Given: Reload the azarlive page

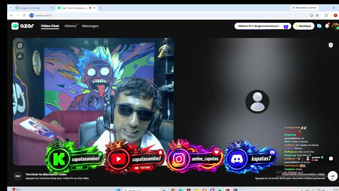Looking at the screenshot, I should click(24, 15).
